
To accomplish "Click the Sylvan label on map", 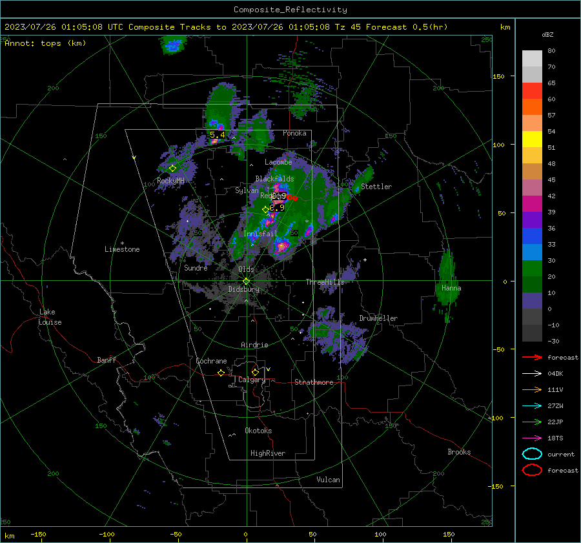I will coord(247,190).
